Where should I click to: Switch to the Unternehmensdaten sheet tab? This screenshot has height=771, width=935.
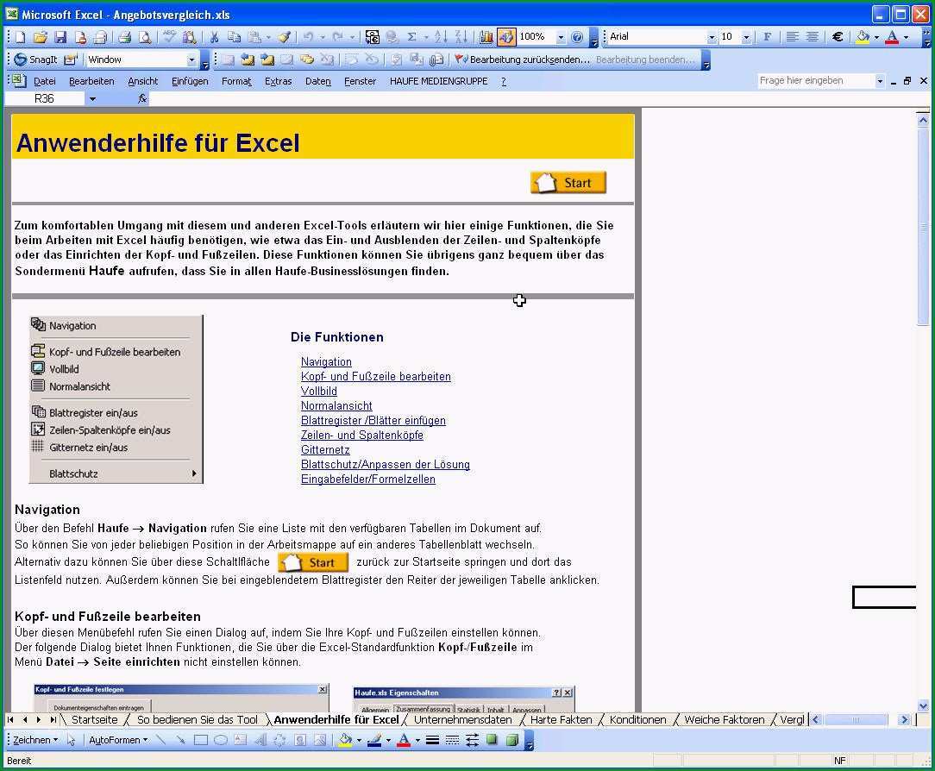click(462, 720)
